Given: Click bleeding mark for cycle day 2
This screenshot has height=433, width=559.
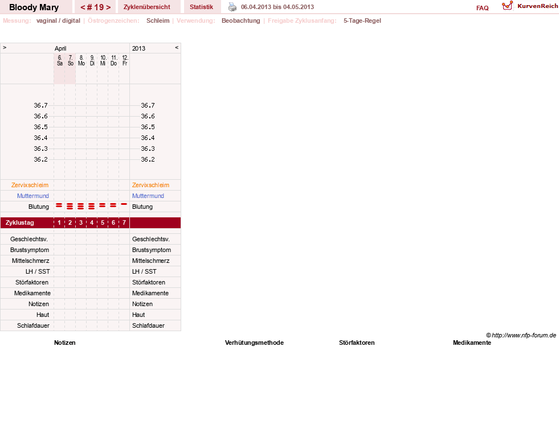Looking at the screenshot, I should [x=70, y=206].
